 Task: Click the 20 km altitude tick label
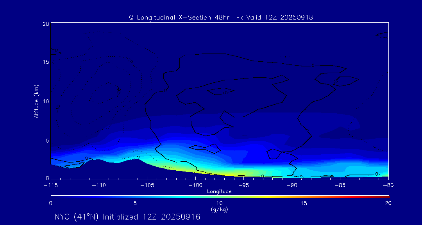click(45, 24)
